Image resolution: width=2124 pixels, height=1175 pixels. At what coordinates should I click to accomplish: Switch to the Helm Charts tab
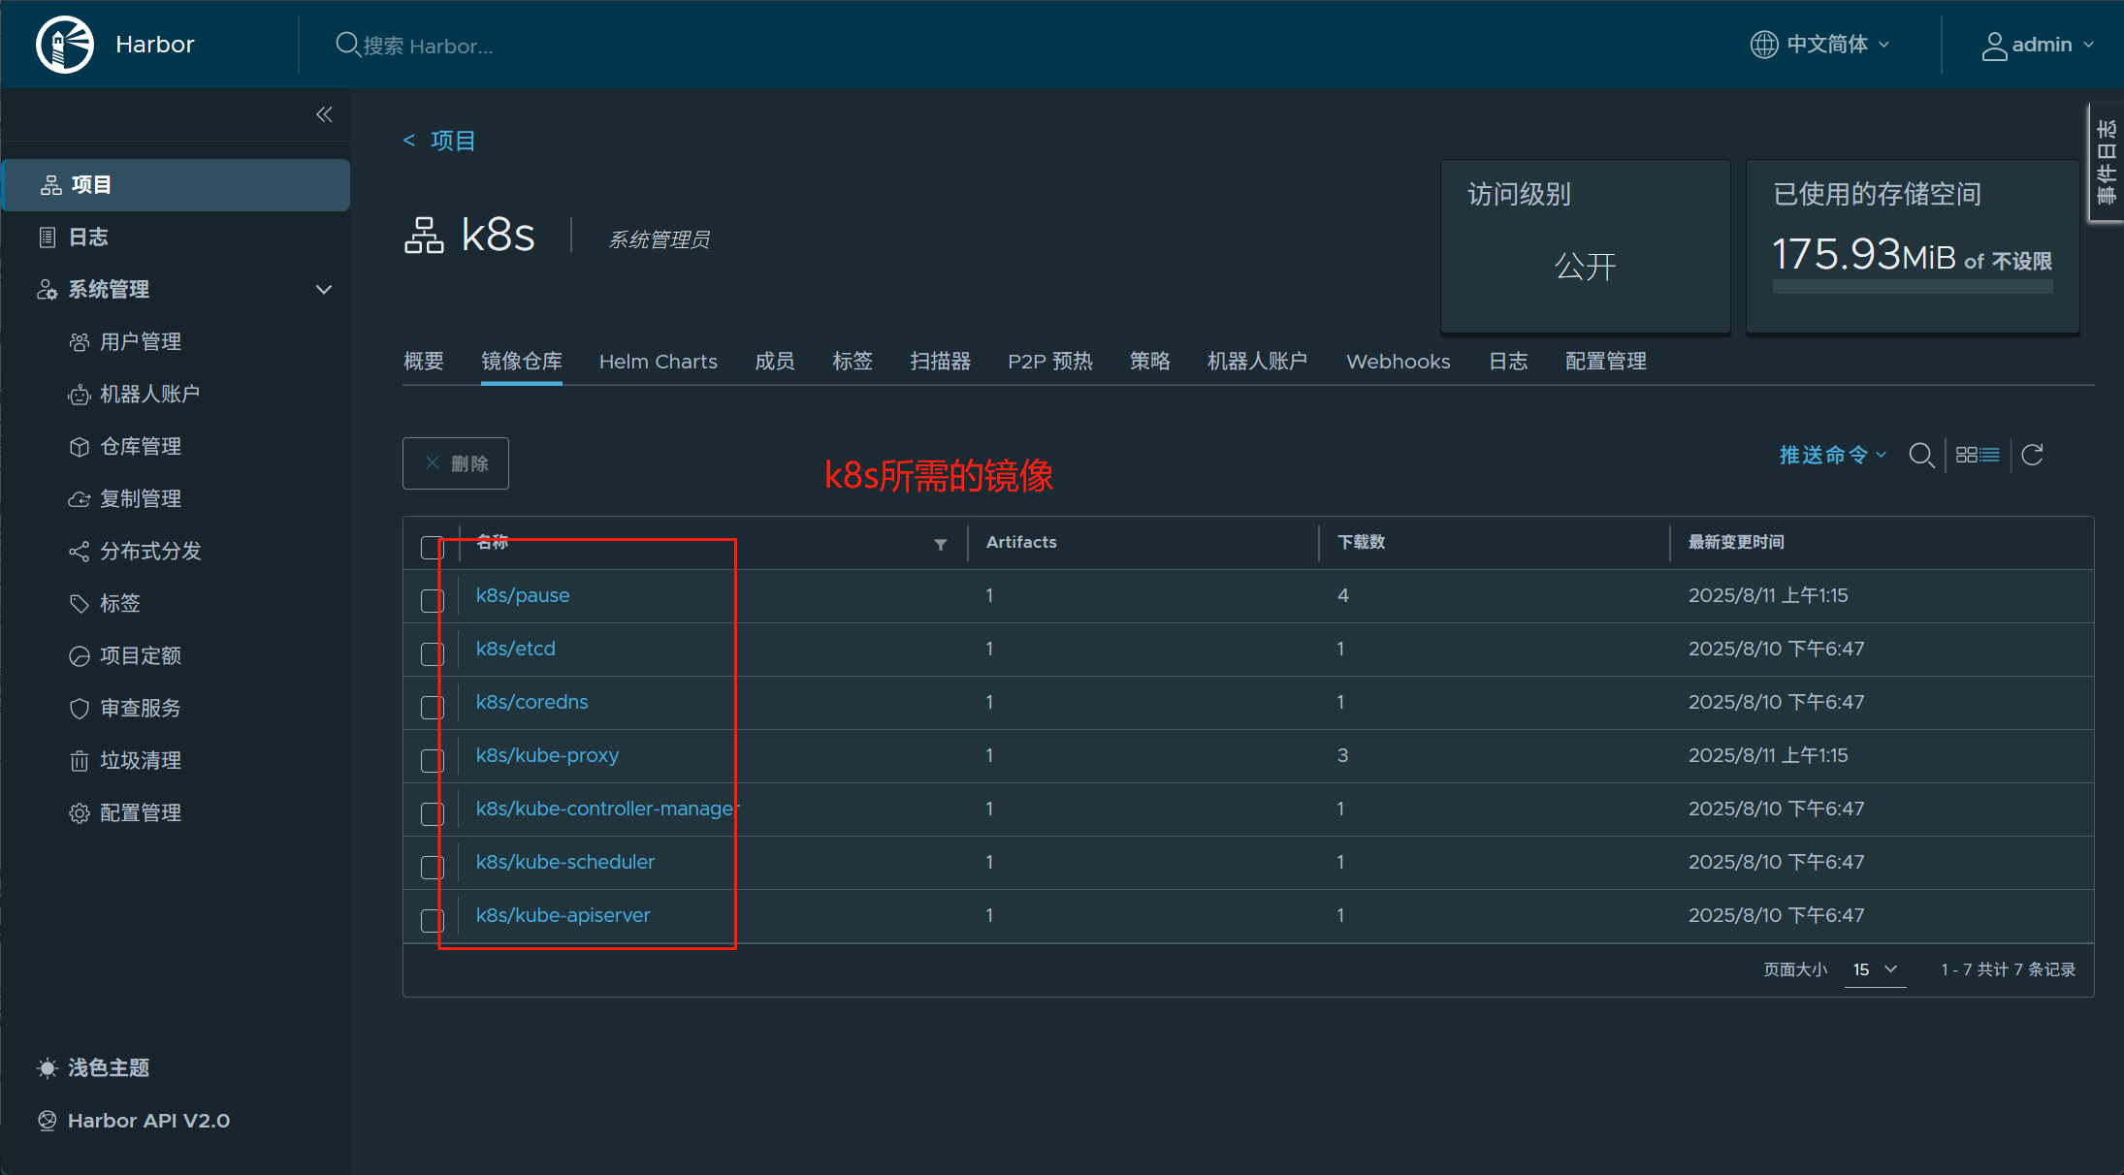click(x=658, y=362)
